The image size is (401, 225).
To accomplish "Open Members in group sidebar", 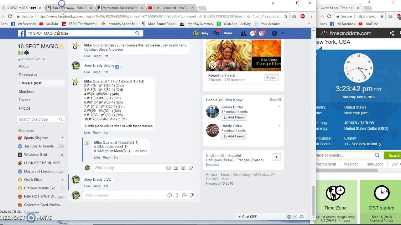I will tap(27, 92).
